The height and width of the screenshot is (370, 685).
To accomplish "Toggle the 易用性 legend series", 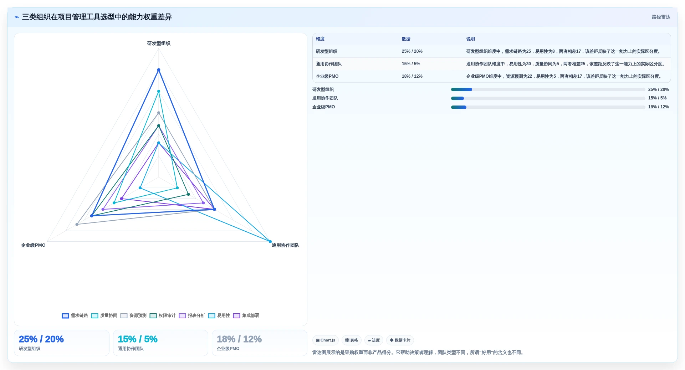I will (x=219, y=316).
